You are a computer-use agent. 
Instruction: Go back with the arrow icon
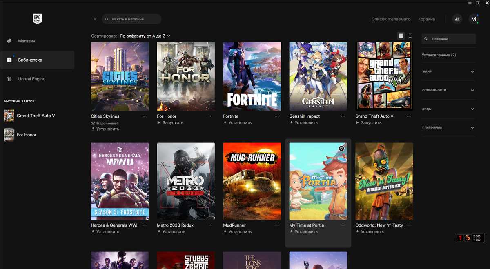point(95,19)
